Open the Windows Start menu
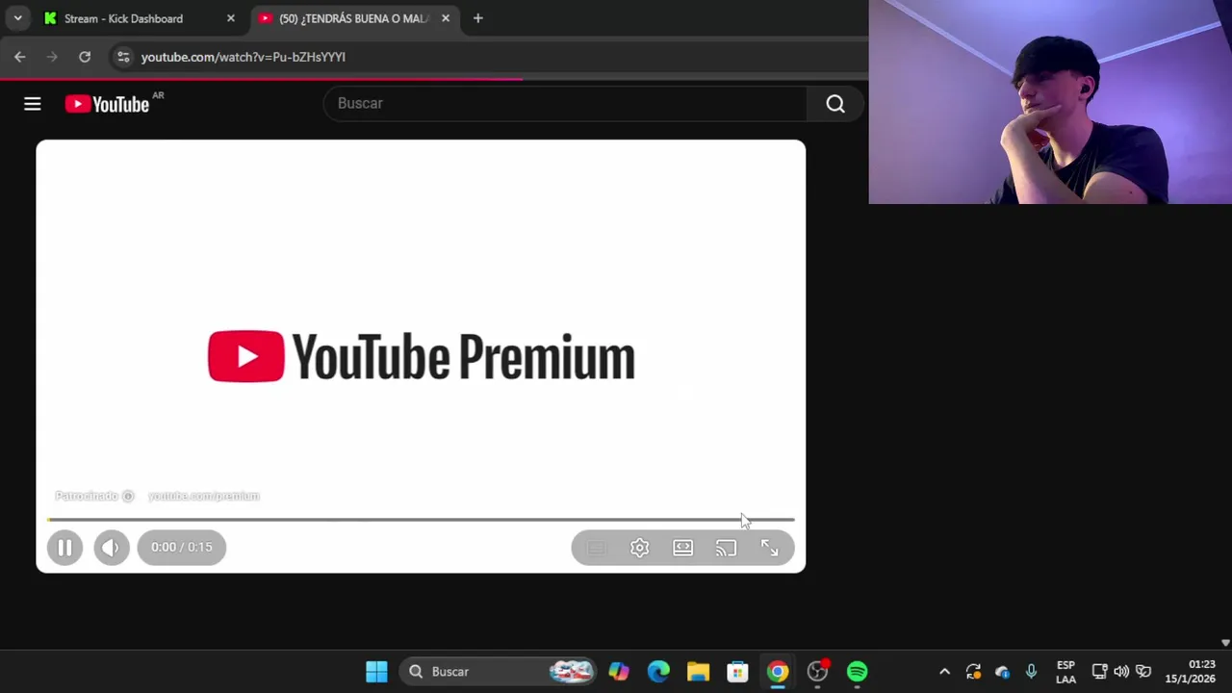The image size is (1232, 693). [376, 672]
